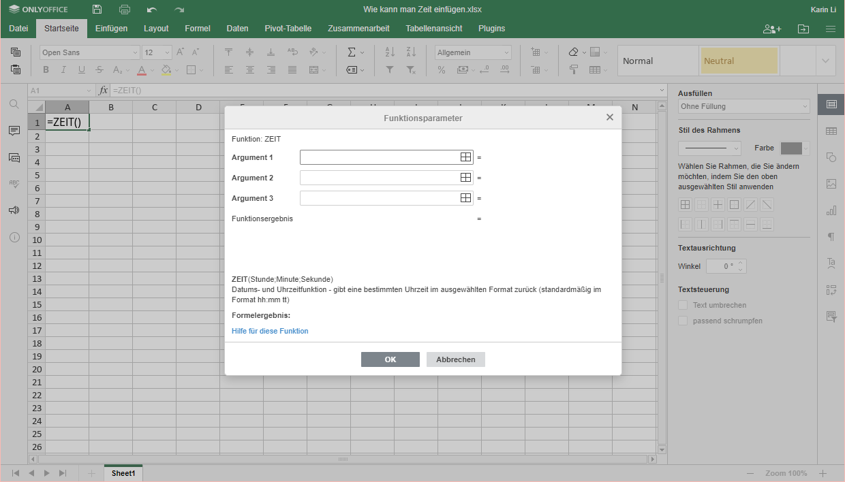Image resolution: width=845 pixels, height=482 pixels.
Task: Select the Sheet1 sheet tab
Action: [123, 473]
